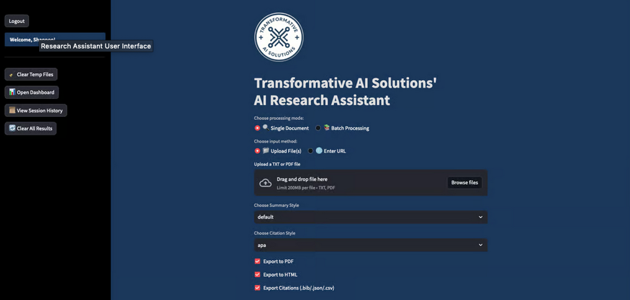Click the Browse files button
The width and height of the screenshot is (630, 300).
pos(464,183)
